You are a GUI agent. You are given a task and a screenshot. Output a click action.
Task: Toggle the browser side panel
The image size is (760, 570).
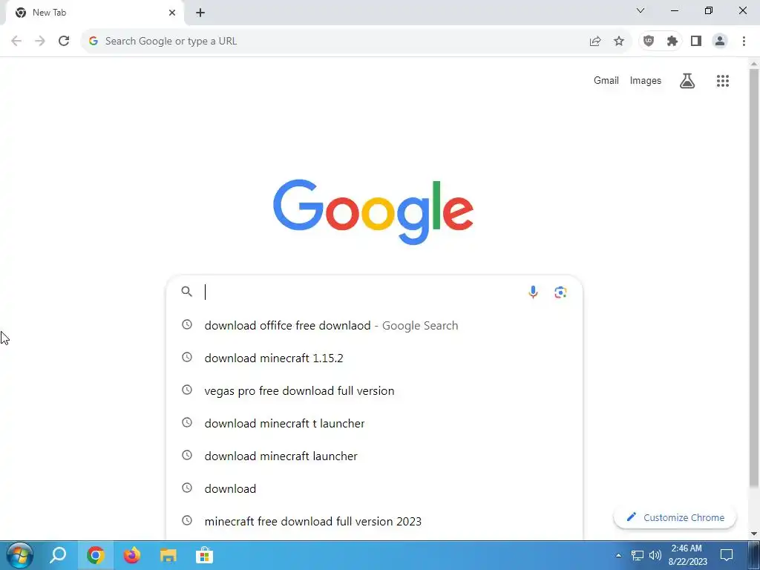tap(696, 42)
